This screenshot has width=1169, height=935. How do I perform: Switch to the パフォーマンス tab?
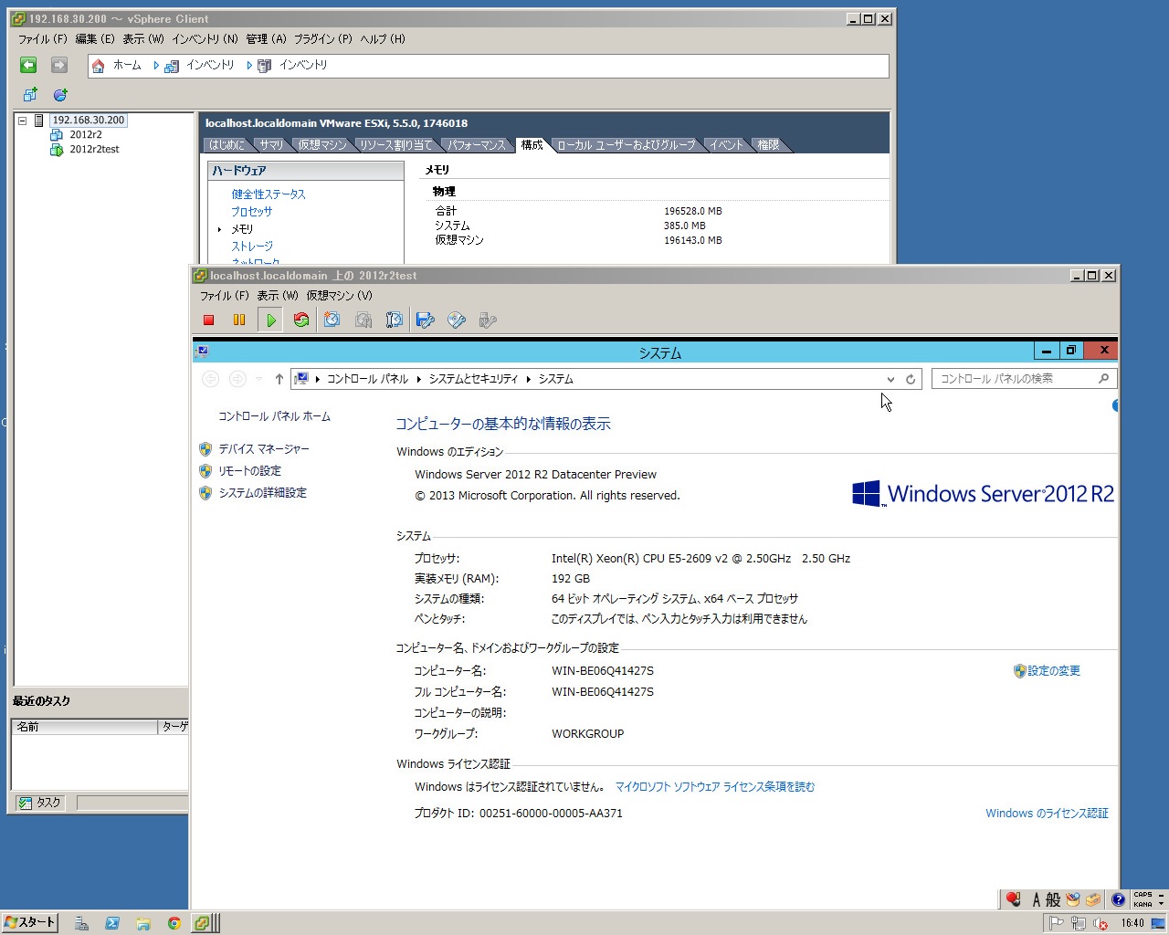476,145
